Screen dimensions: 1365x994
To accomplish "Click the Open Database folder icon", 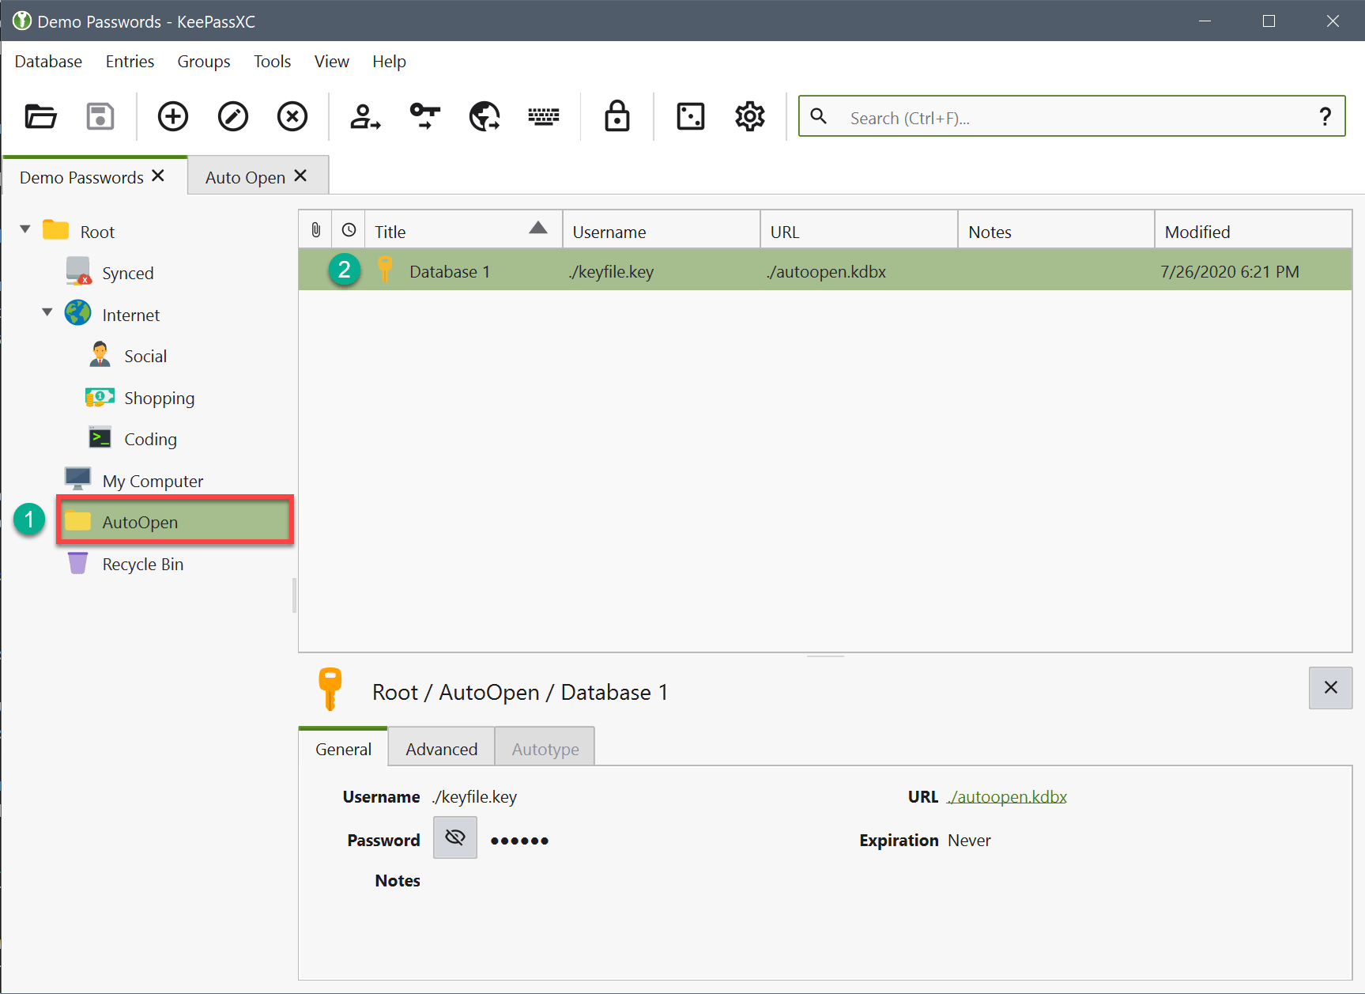I will tap(40, 117).
